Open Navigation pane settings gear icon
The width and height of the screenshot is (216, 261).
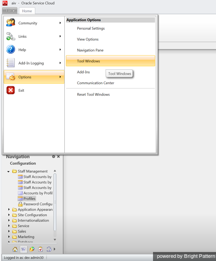54,157
